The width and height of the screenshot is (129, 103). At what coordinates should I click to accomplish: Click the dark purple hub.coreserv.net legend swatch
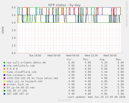[x=4, y=75]
